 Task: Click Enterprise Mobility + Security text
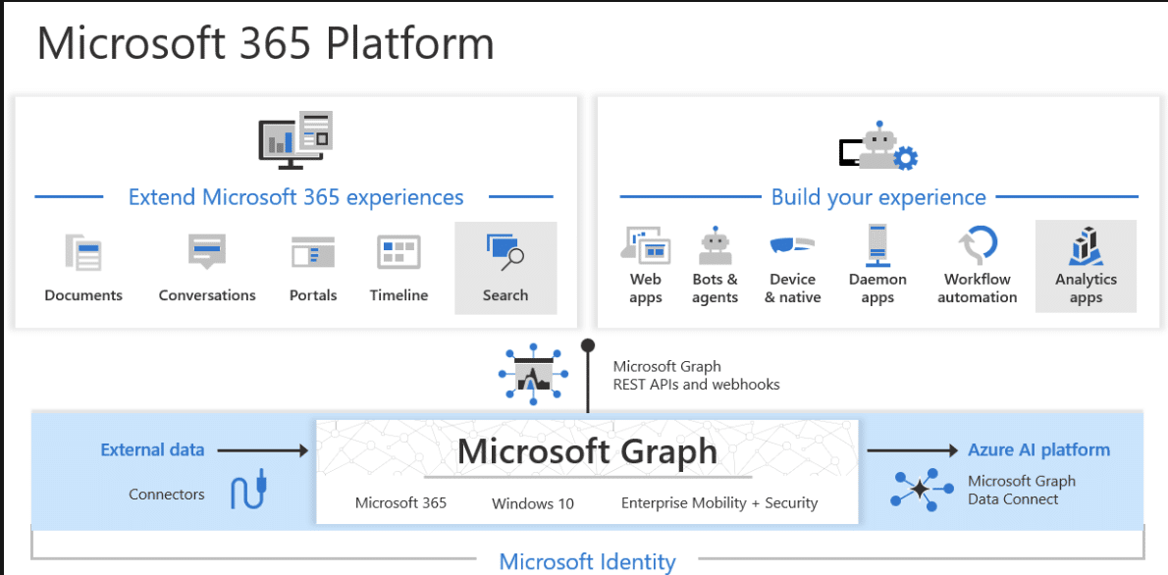[719, 502]
